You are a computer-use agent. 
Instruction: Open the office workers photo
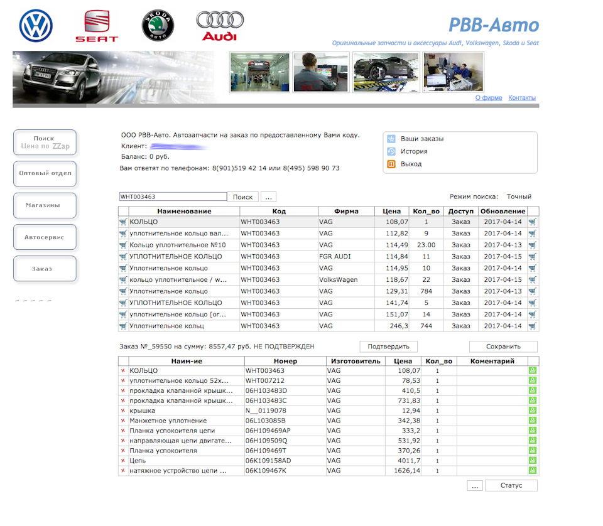[454, 72]
